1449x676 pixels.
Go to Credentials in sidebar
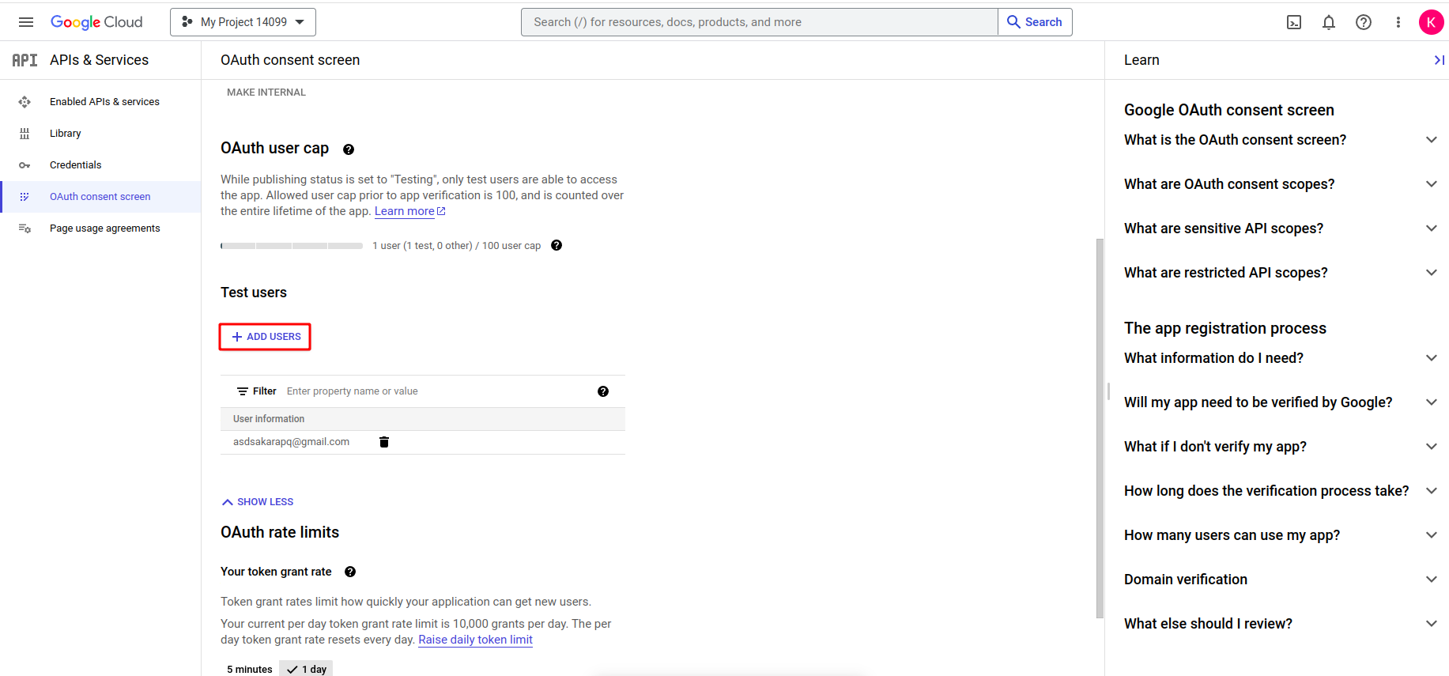point(75,165)
